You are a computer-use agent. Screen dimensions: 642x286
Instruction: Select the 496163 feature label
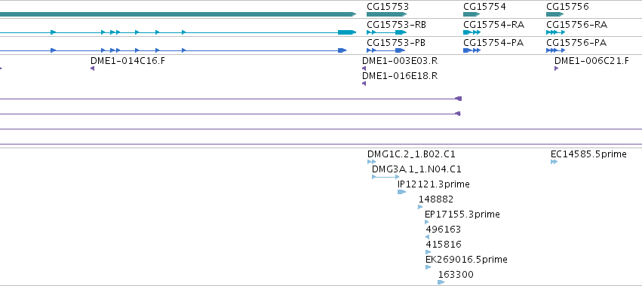click(444, 230)
